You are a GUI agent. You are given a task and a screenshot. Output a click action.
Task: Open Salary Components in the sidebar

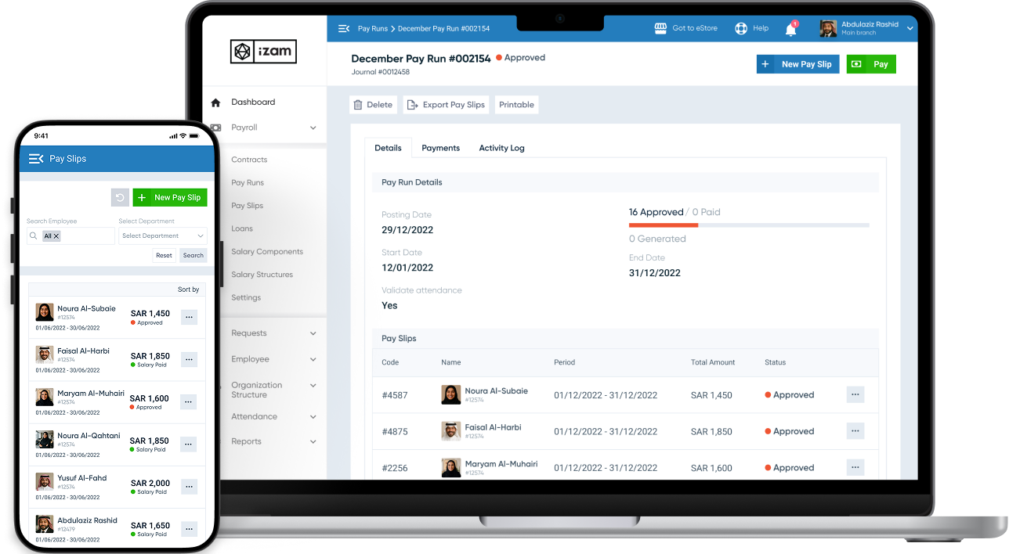point(266,252)
